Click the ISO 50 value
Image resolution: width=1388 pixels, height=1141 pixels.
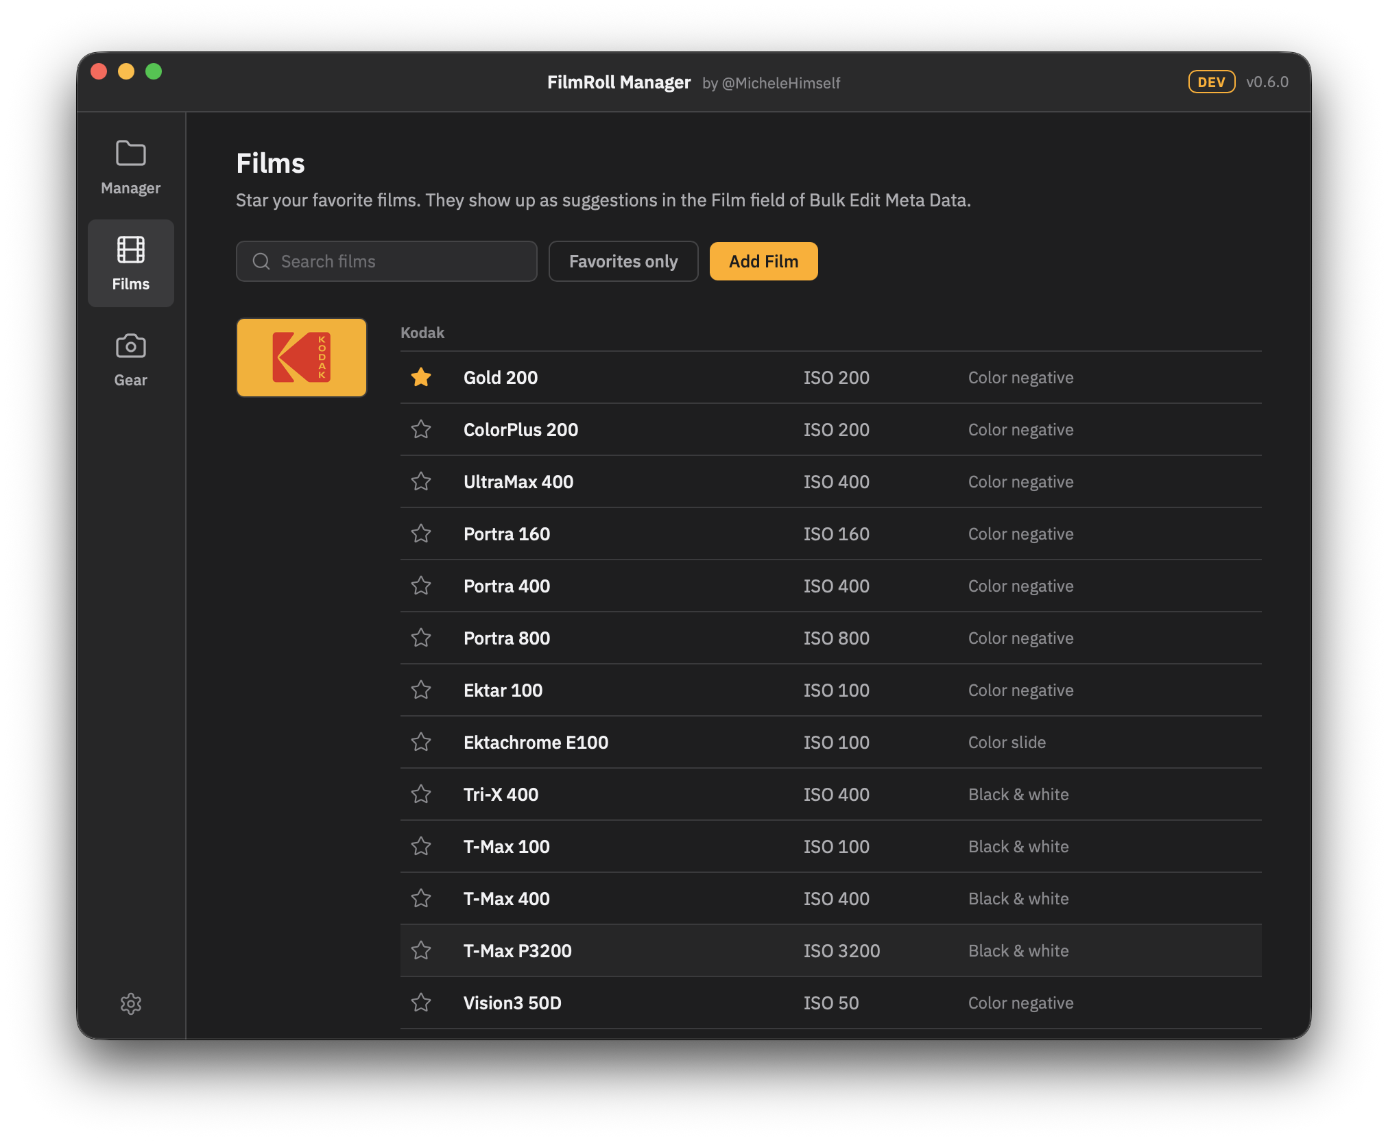coord(831,1003)
